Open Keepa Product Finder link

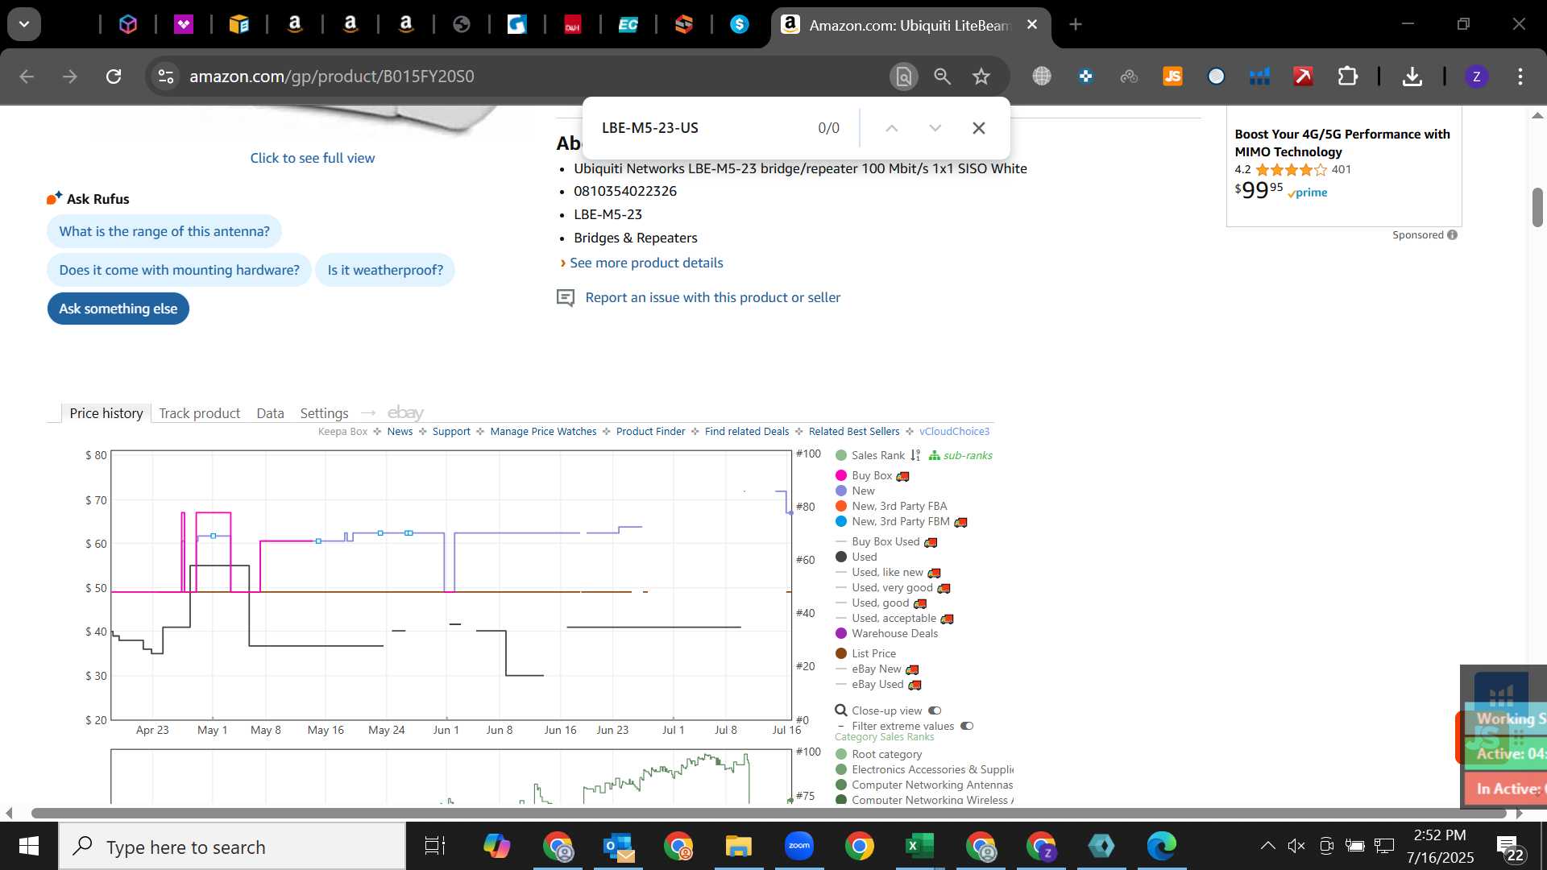[650, 432]
